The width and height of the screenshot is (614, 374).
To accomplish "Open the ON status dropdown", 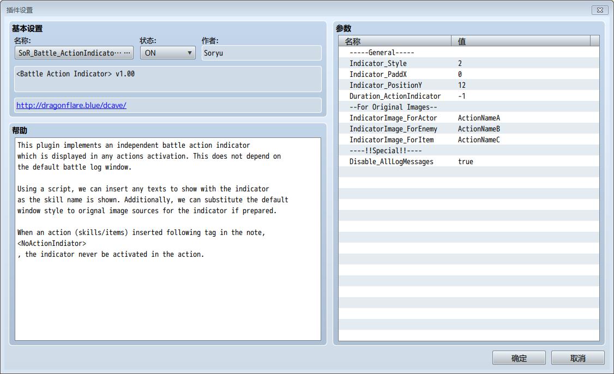I will tap(167, 53).
